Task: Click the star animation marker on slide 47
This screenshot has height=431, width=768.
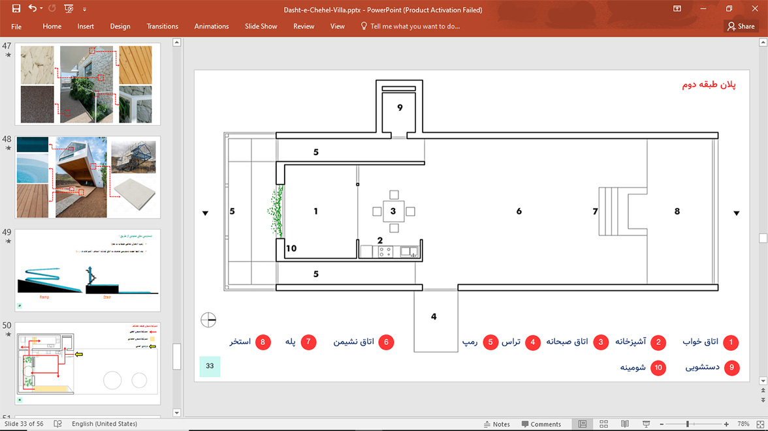Action: click(x=8, y=55)
